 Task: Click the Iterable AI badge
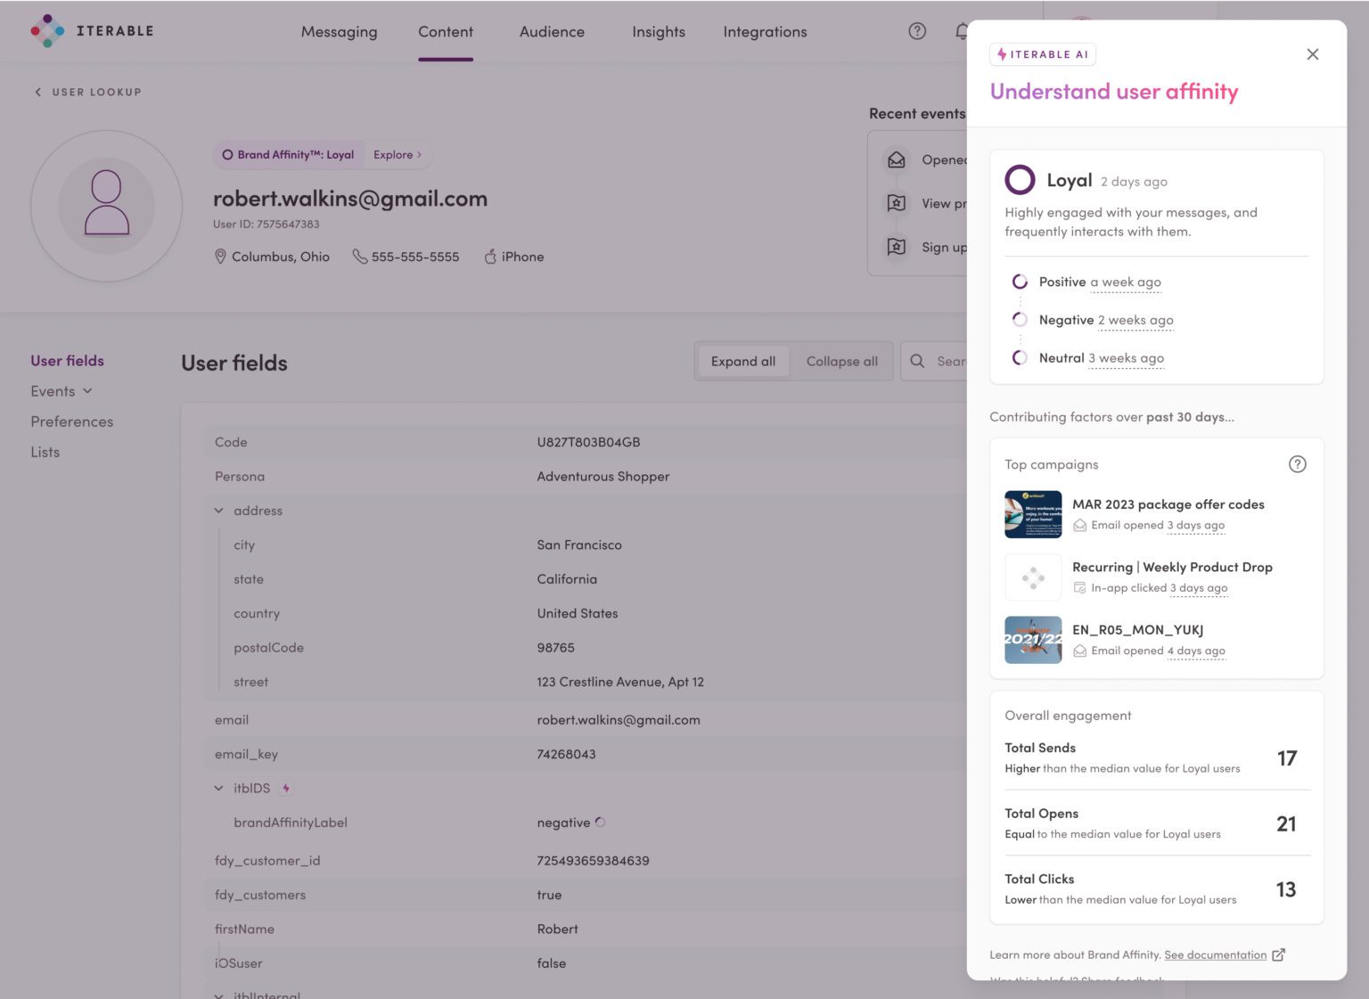(x=1043, y=54)
